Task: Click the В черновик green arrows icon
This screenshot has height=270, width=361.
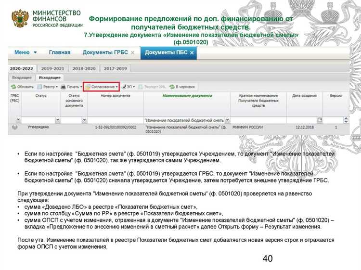Action: (172, 87)
